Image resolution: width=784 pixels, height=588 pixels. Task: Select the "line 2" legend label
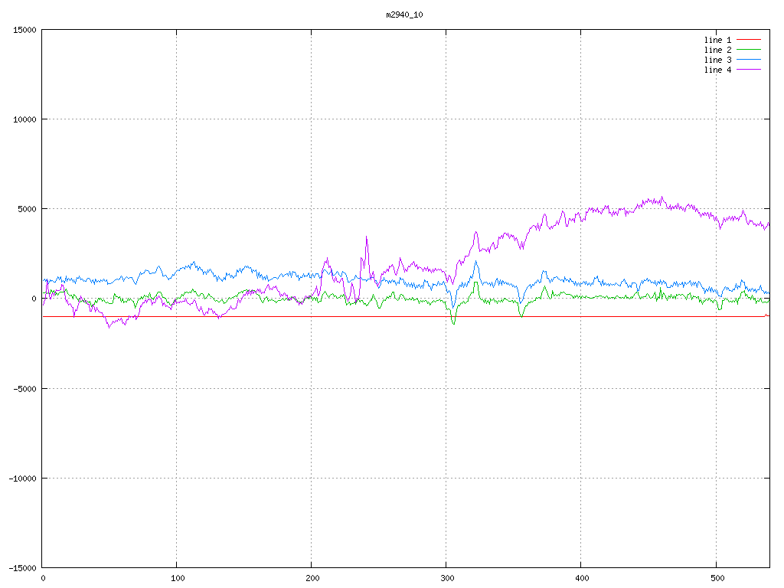[717, 50]
